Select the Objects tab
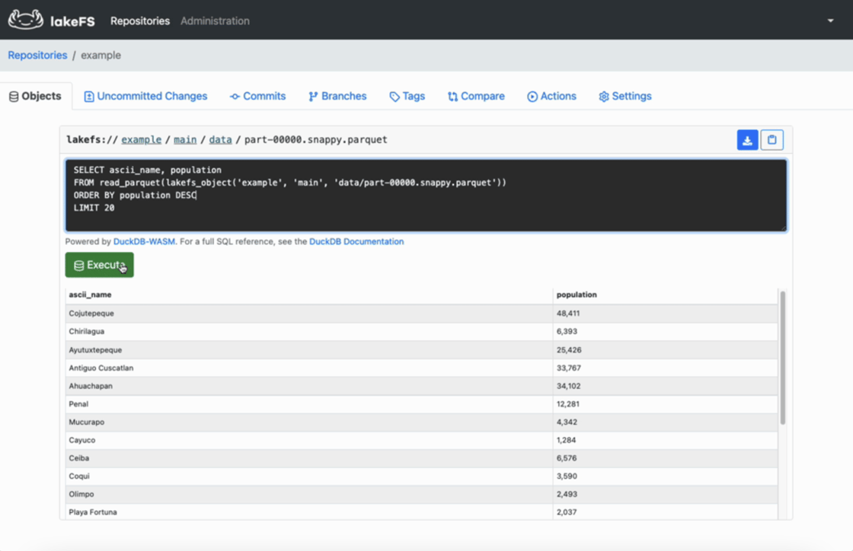The height and width of the screenshot is (551, 853). (35, 96)
